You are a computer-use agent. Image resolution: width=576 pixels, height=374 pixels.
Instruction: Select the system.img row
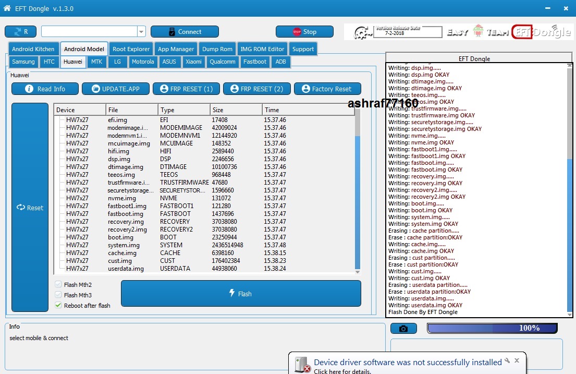[x=204, y=245]
